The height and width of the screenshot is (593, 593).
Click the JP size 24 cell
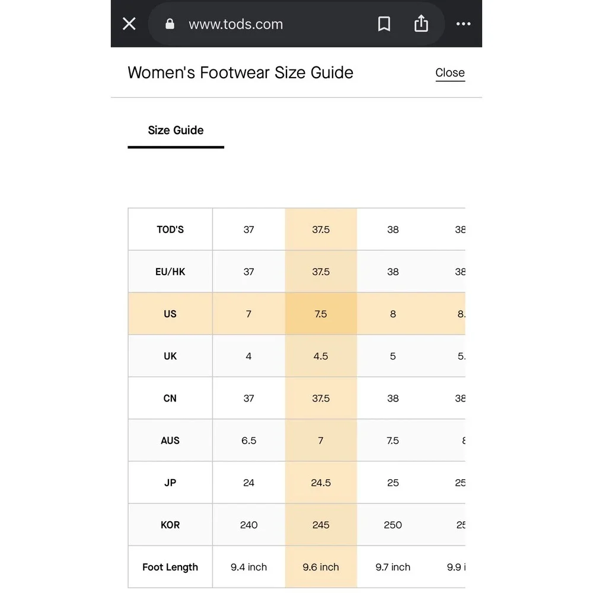click(x=249, y=483)
